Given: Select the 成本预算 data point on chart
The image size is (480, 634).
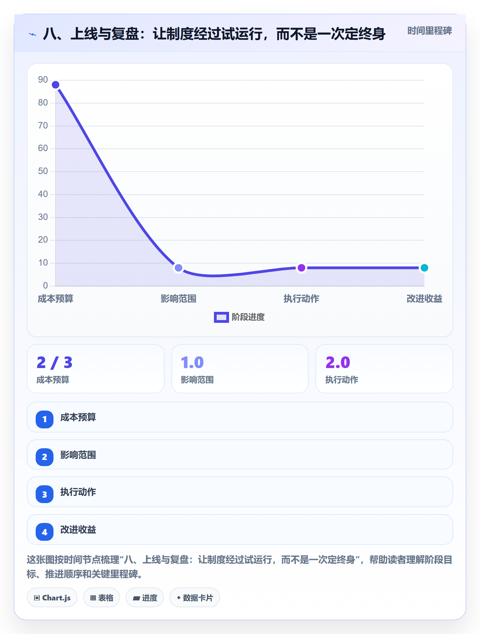Looking at the screenshot, I should (56, 85).
